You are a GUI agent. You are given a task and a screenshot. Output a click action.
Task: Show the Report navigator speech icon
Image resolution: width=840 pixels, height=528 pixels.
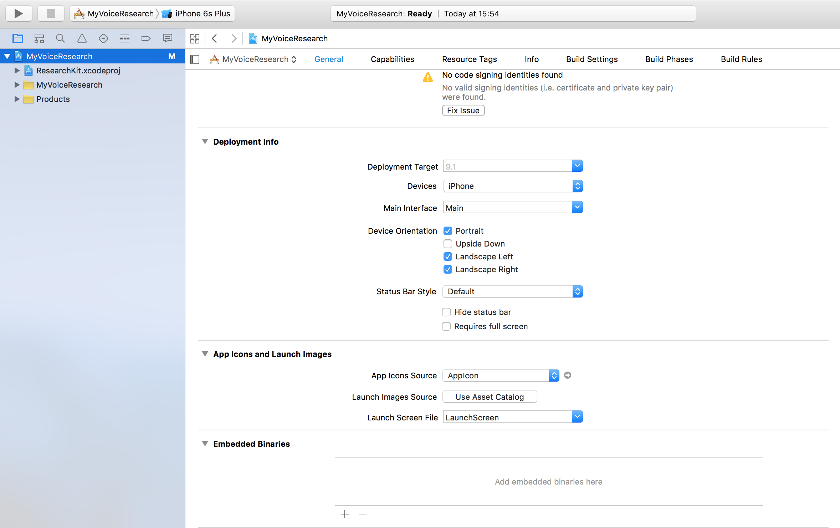coord(168,38)
